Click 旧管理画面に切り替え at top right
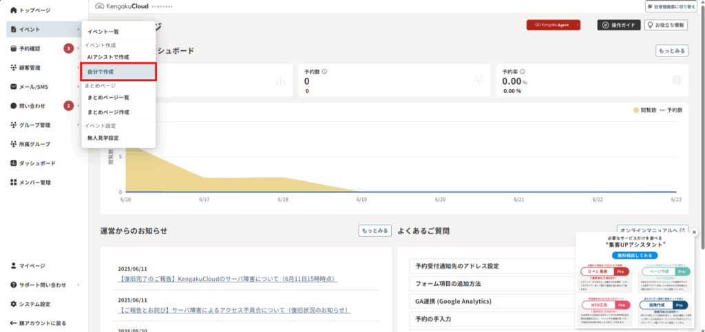The width and height of the screenshot is (705, 332). click(x=672, y=6)
